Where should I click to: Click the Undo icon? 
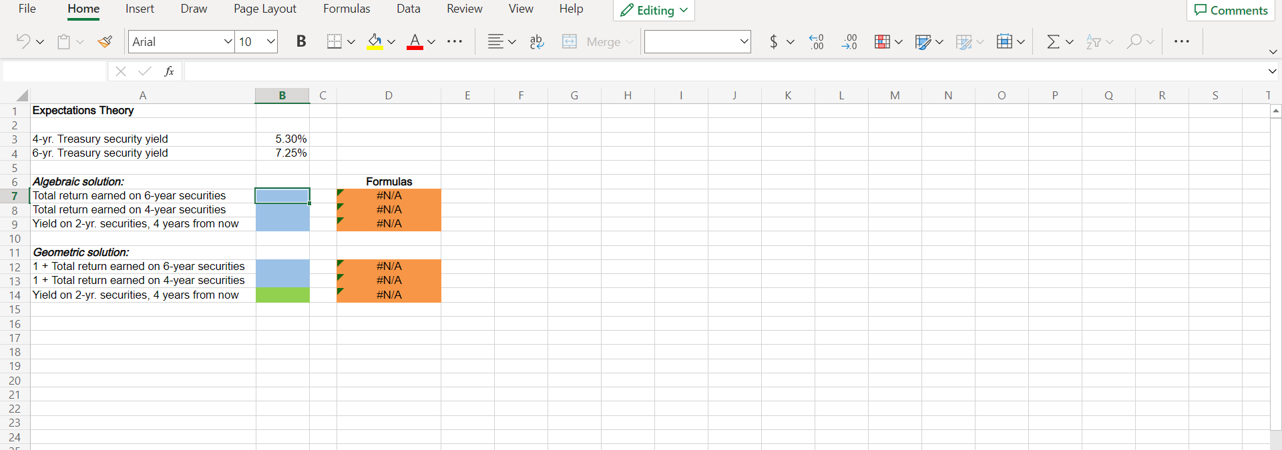click(x=23, y=41)
